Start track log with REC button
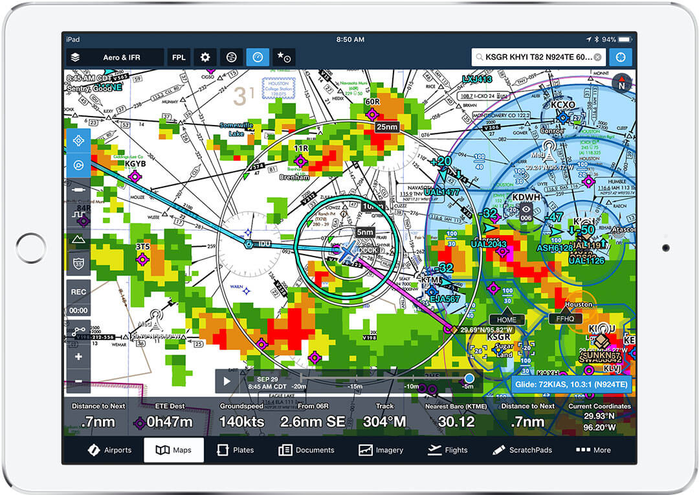 point(78,292)
